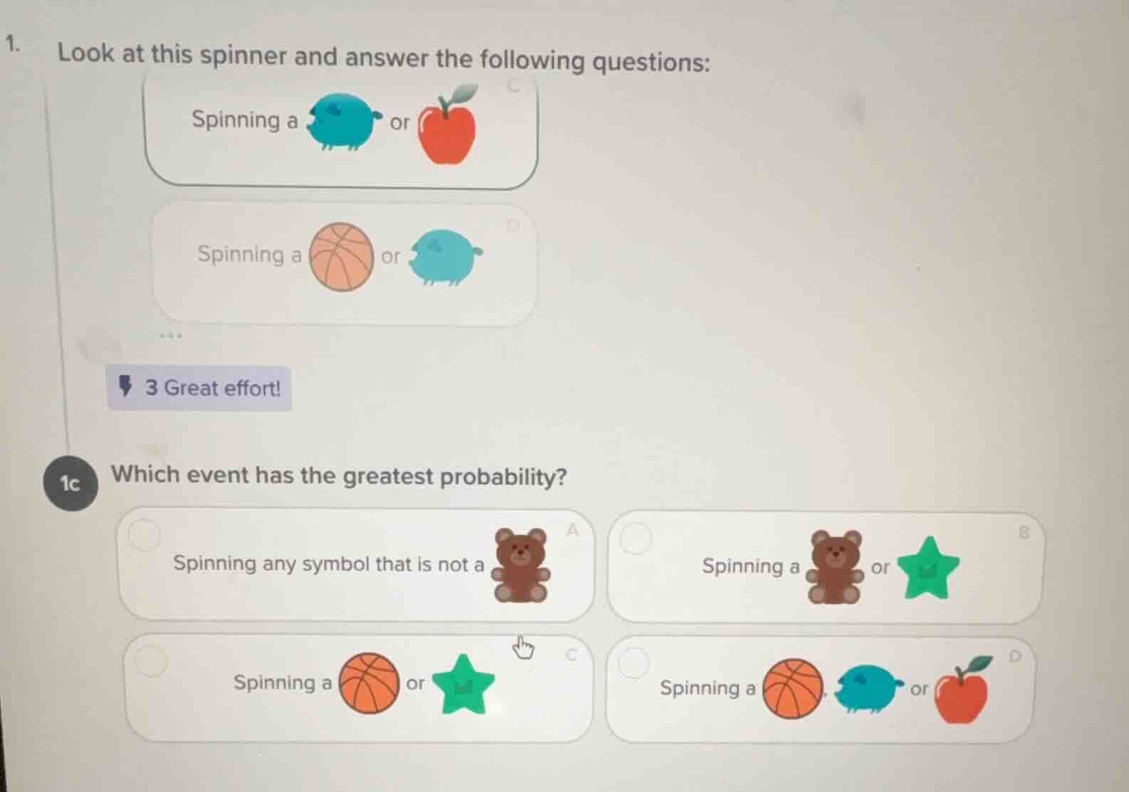Click the 1c question number badge
The image size is (1129, 792).
pos(70,482)
